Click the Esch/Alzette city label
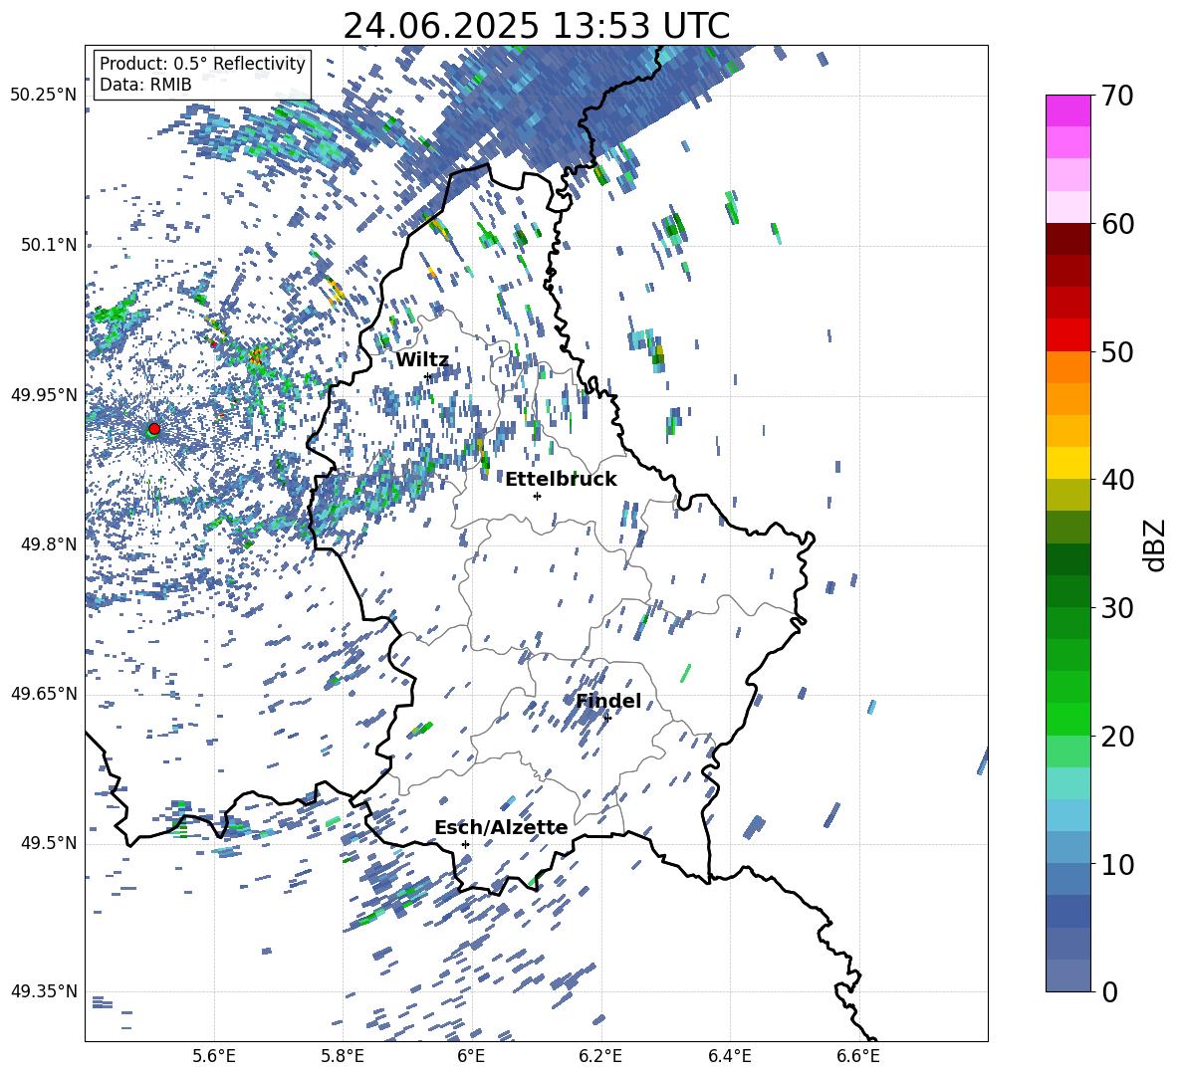The image size is (1179, 1076). [501, 827]
